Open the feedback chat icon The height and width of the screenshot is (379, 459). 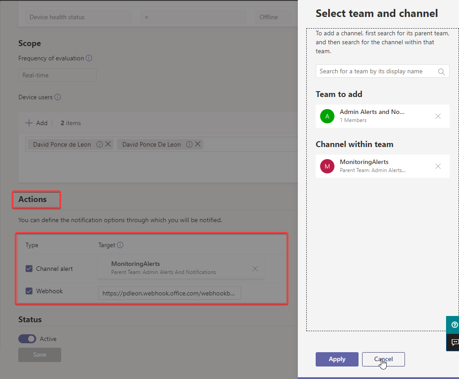[x=454, y=342]
